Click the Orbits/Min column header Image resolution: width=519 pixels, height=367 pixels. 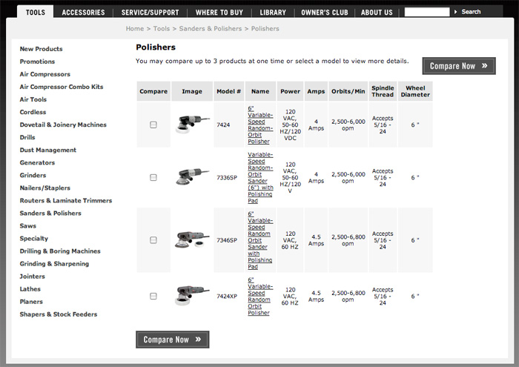tap(348, 91)
